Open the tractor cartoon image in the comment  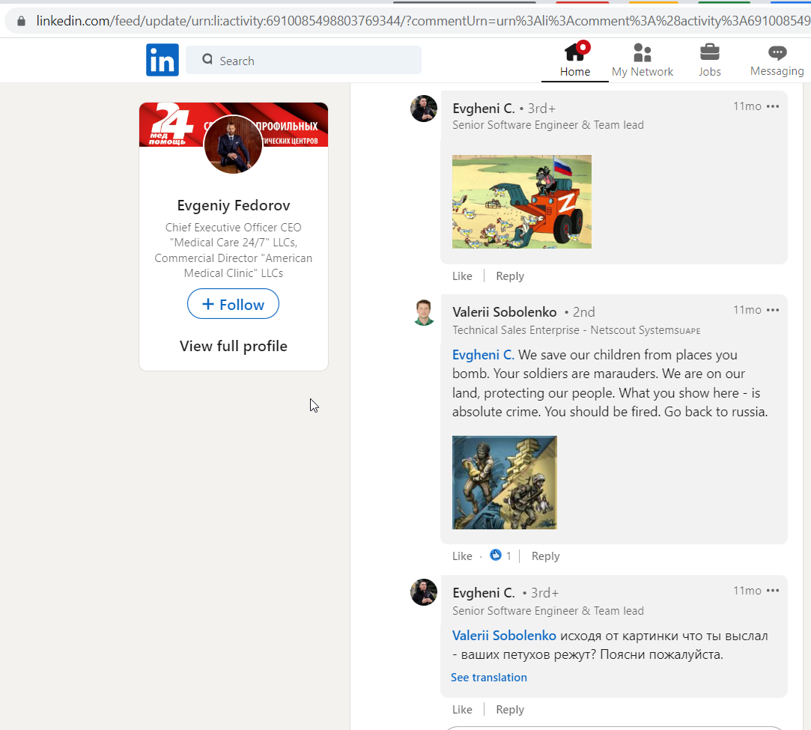point(522,201)
